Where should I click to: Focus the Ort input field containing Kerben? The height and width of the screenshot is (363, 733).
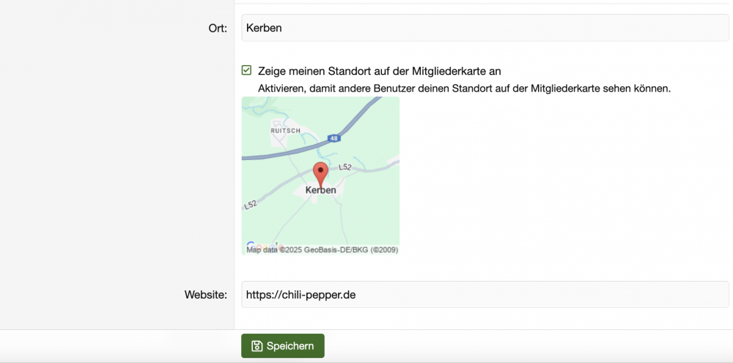485,28
